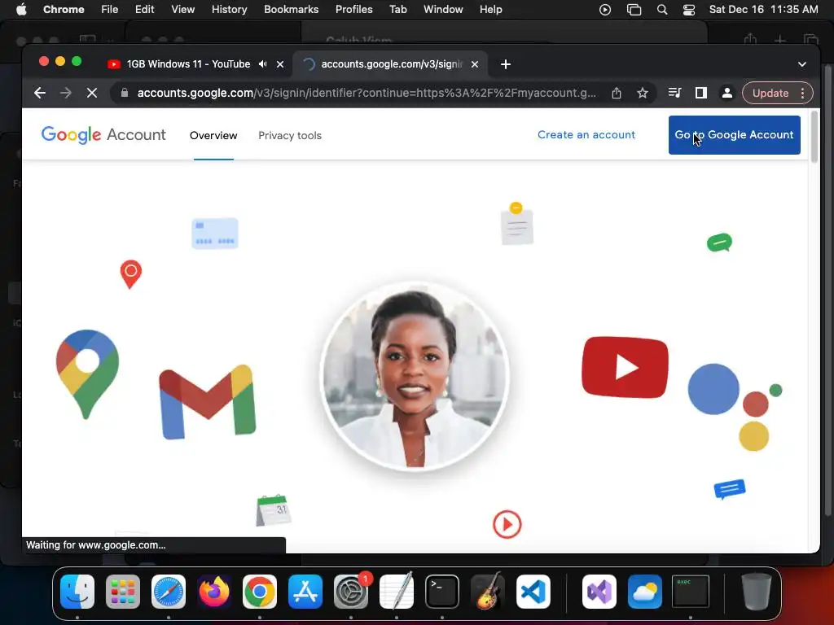Image resolution: width=834 pixels, height=625 pixels.
Task: Click the address bar URL field
Action: [x=367, y=93]
